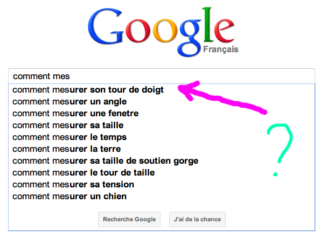Select suggestion "comment mesurer son tour de doigt"
The image size is (327, 245).
coord(88,89)
